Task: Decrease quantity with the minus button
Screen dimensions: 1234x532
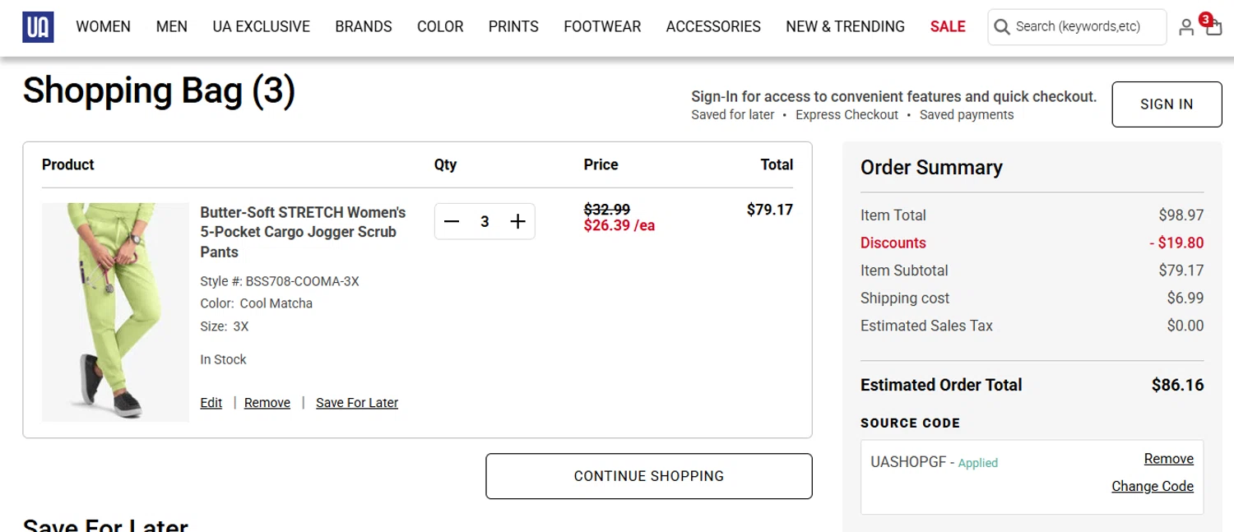Action: [x=452, y=221]
